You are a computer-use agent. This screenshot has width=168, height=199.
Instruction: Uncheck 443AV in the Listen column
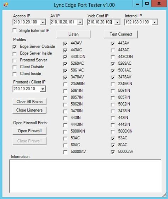[x=65, y=44]
